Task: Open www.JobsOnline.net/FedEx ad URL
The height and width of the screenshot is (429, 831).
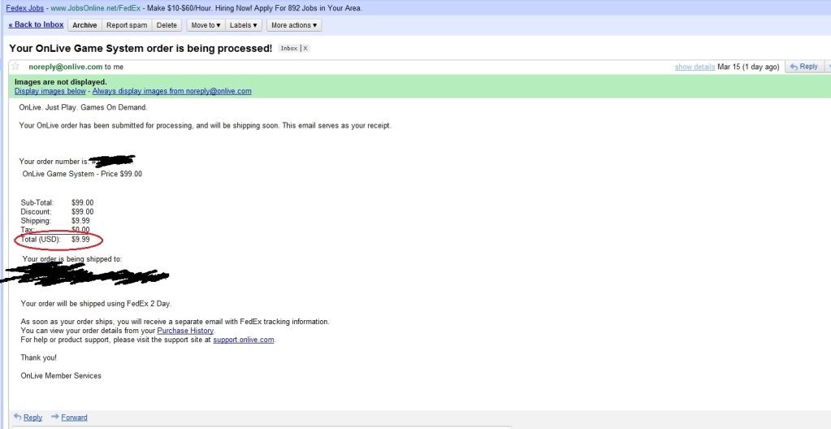Action: coord(95,8)
